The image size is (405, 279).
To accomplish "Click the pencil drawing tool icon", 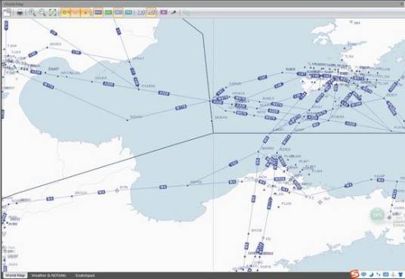I will point(174,12).
